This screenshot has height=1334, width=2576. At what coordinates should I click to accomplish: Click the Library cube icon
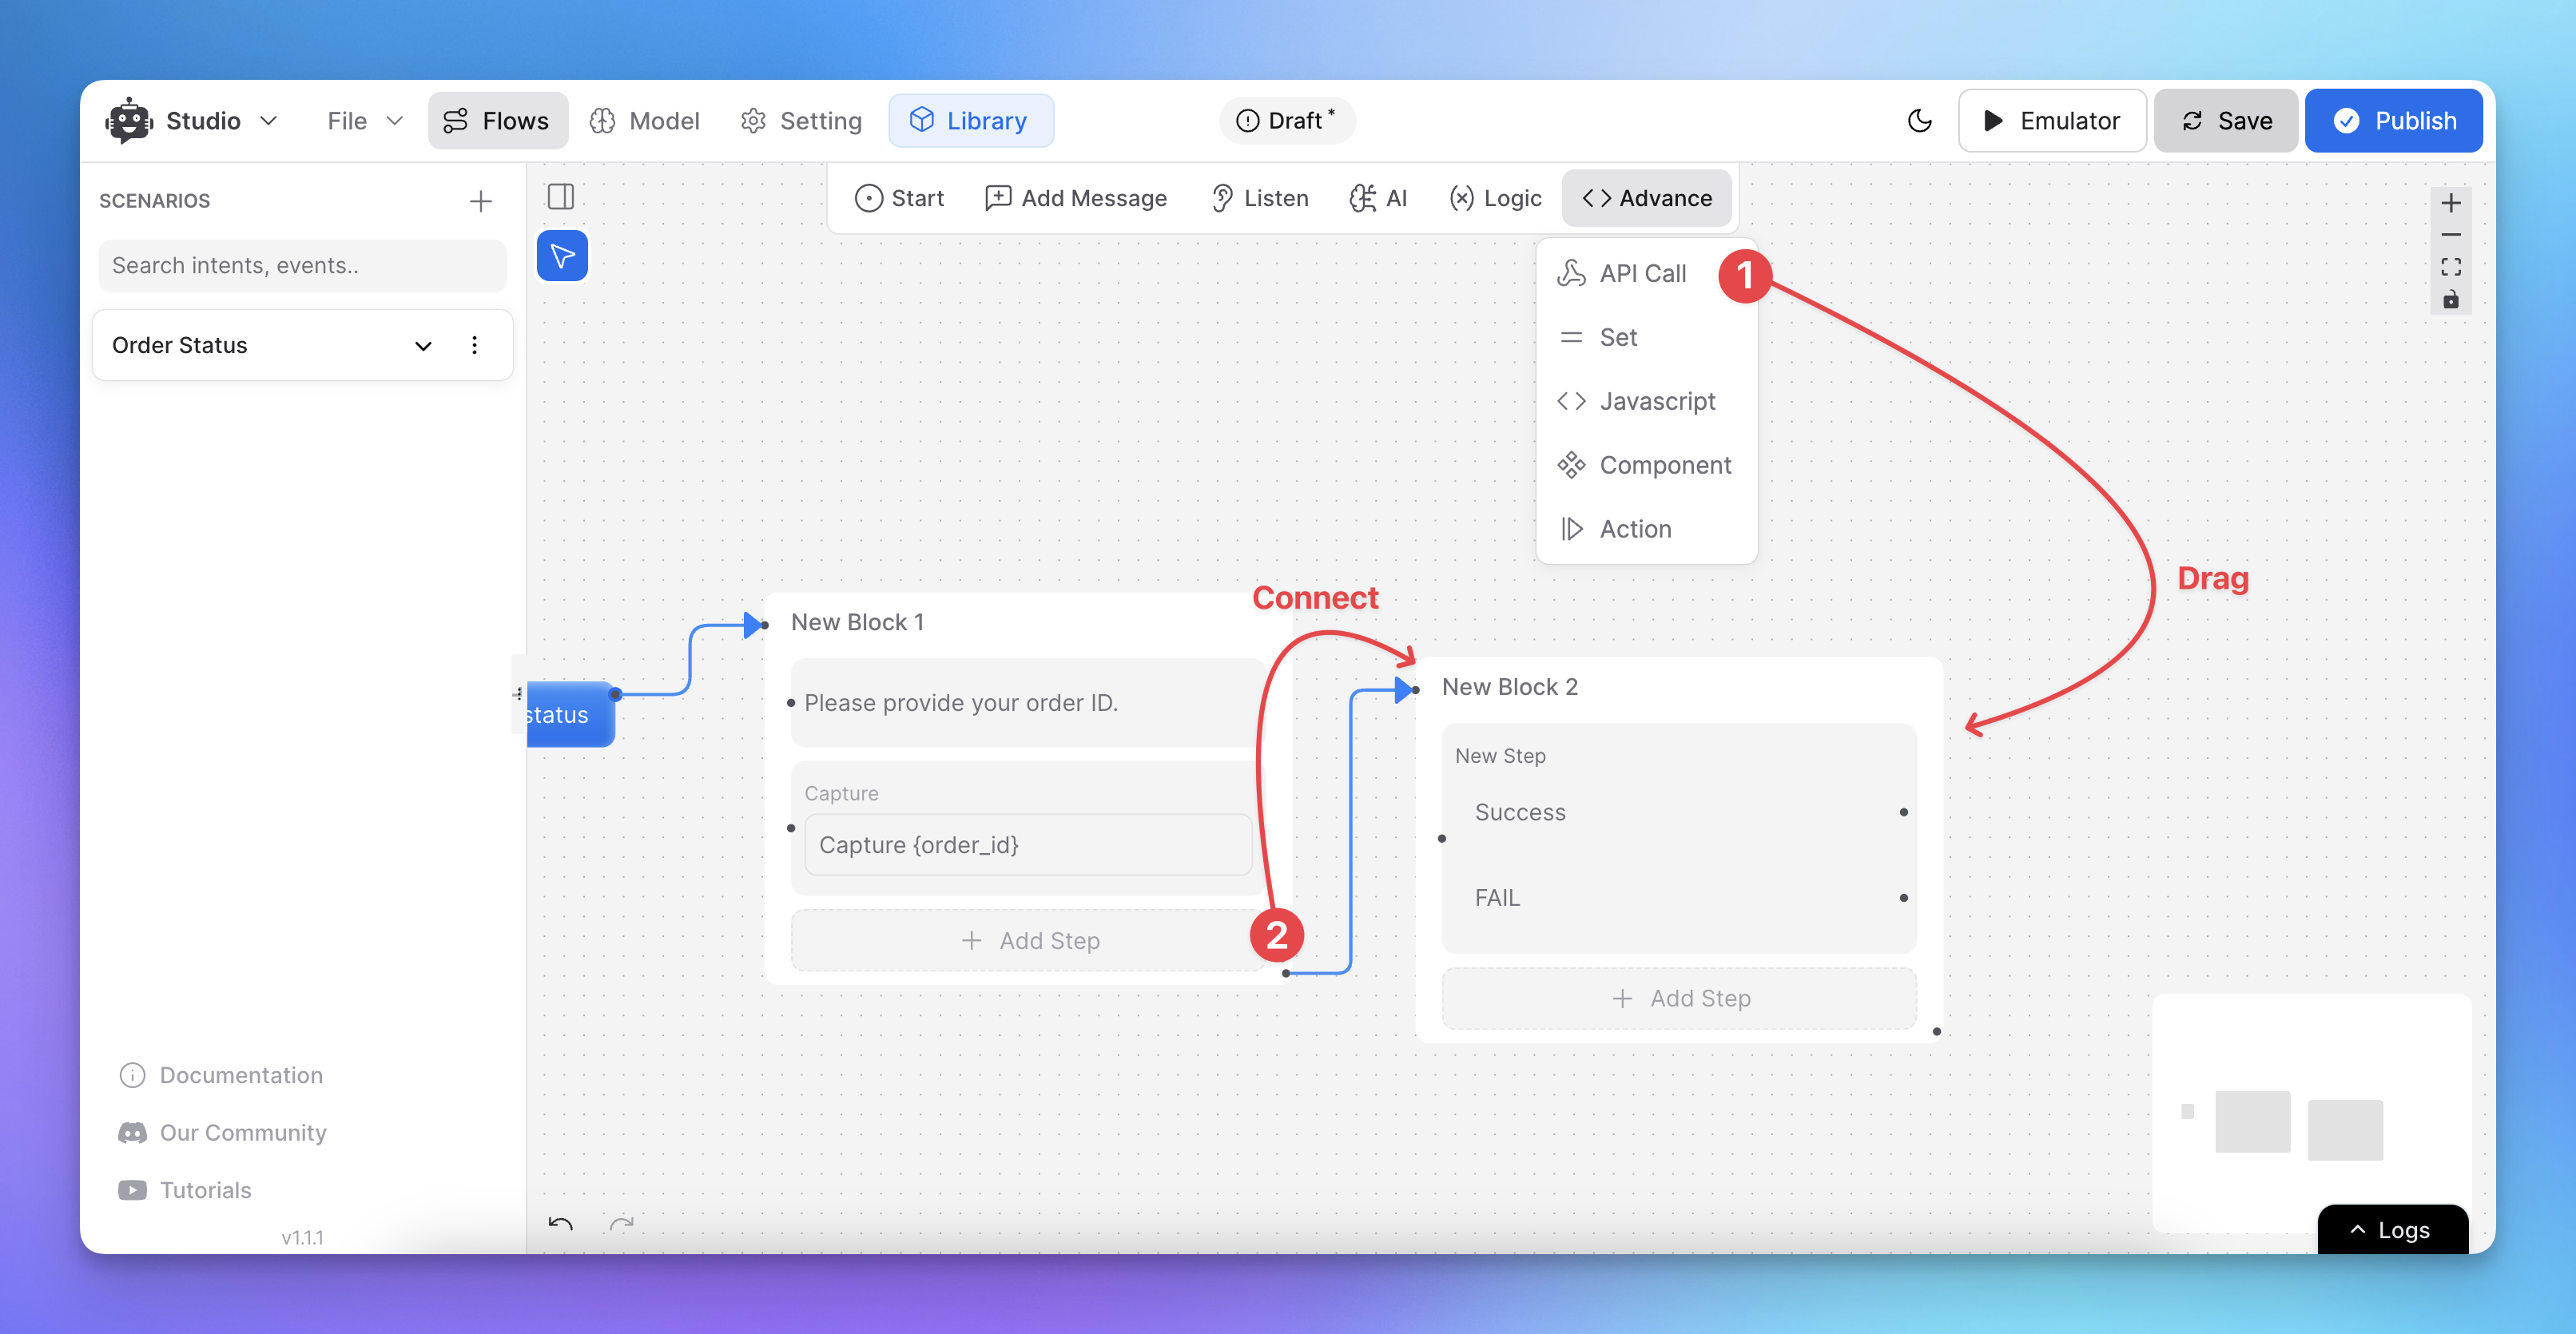(921, 120)
